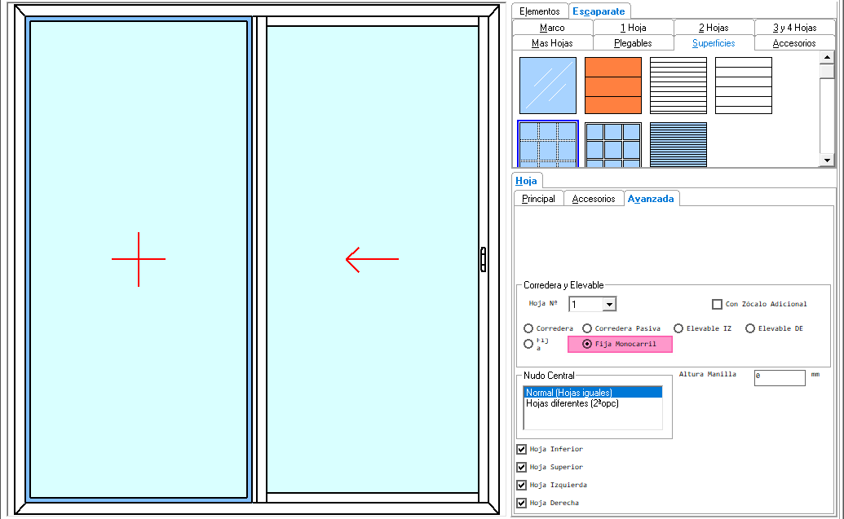Select the glass with solid grid bars icon
The width and height of the screenshot is (844, 519).
[613, 145]
